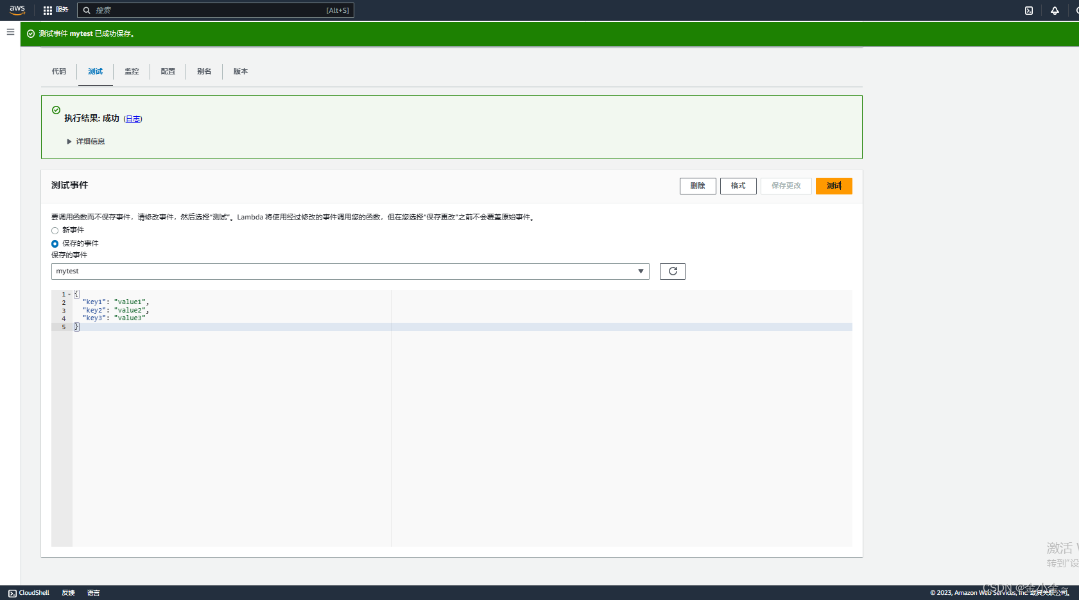1079x600 pixels.
Task: Switch to the 版本 tab
Action: click(241, 71)
